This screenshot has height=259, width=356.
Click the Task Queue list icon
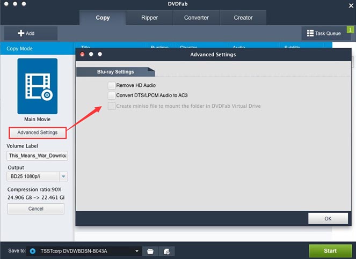click(x=310, y=33)
